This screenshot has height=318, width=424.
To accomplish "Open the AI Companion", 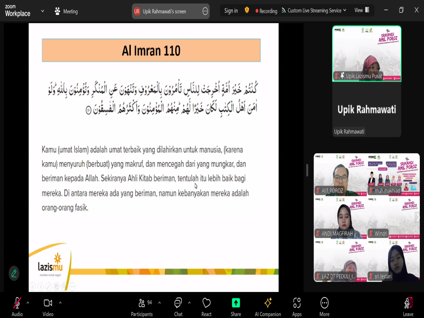I will (x=268, y=306).
